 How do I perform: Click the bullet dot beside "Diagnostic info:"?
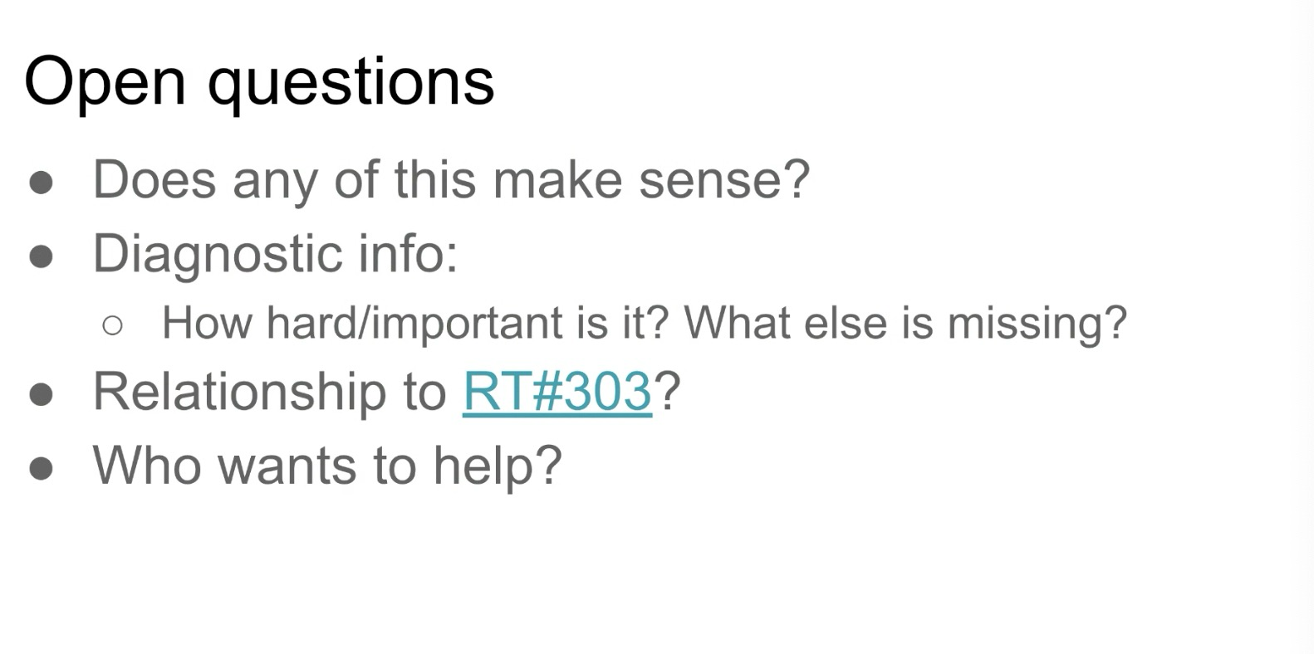(42, 256)
